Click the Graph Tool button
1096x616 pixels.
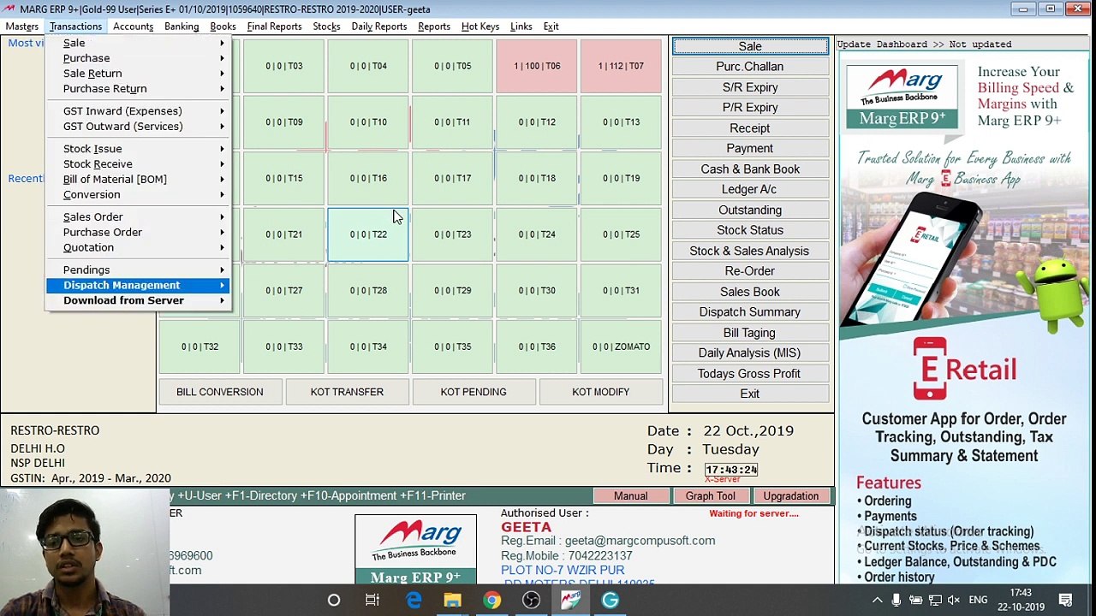coord(710,496)
